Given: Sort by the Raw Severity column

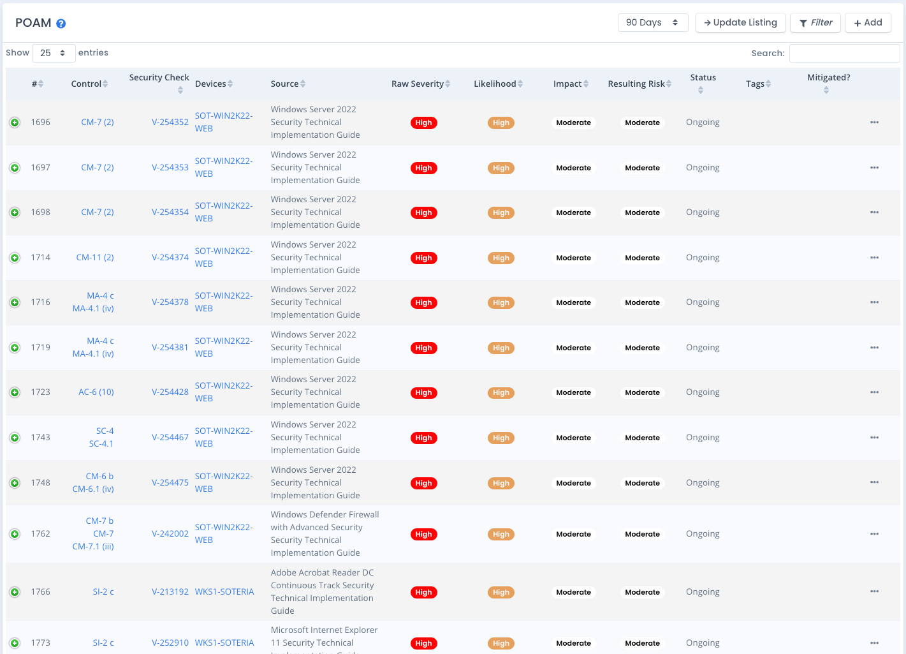Looking at the screenshot, I should (421, 84).
